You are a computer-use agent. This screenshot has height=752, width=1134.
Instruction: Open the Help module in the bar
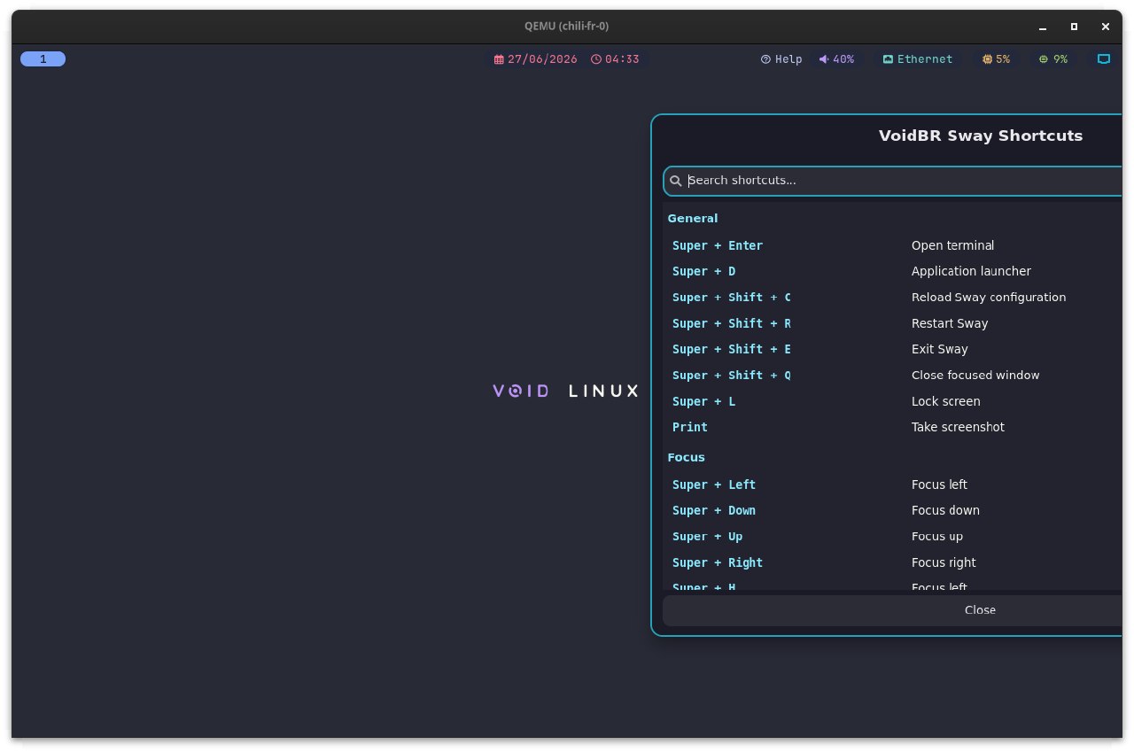(781, 59)
